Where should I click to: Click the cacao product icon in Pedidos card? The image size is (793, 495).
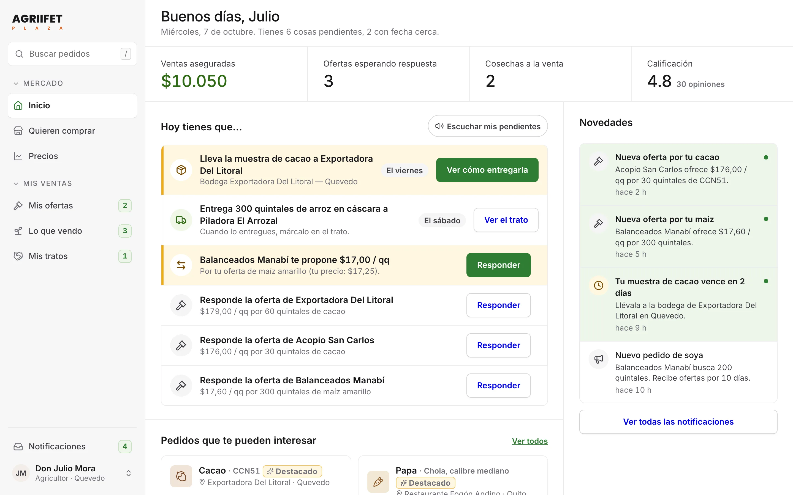(181, 476)
